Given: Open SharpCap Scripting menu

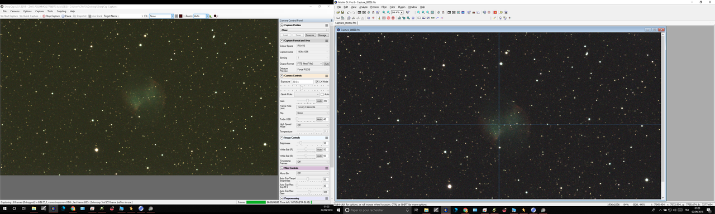Looking at the screenshot, I should point(61,11).
